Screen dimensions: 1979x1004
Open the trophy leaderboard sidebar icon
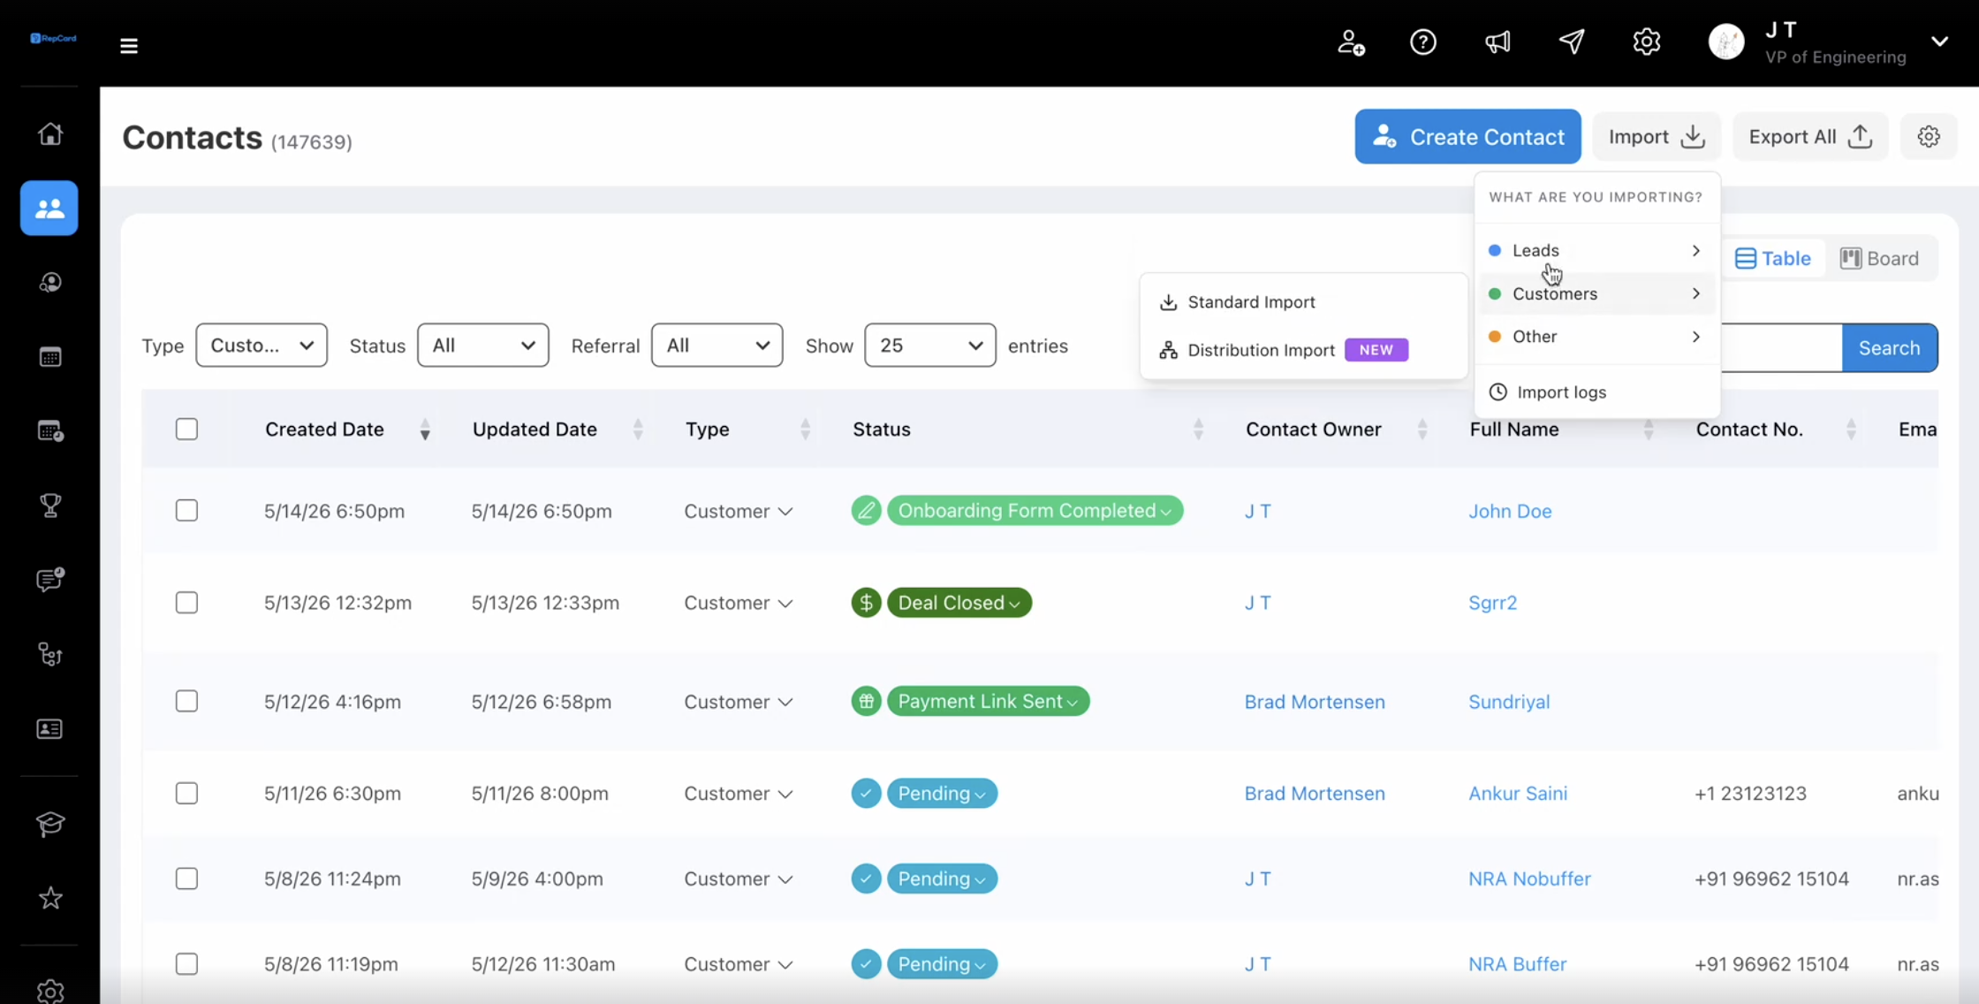tap(50, 506)
